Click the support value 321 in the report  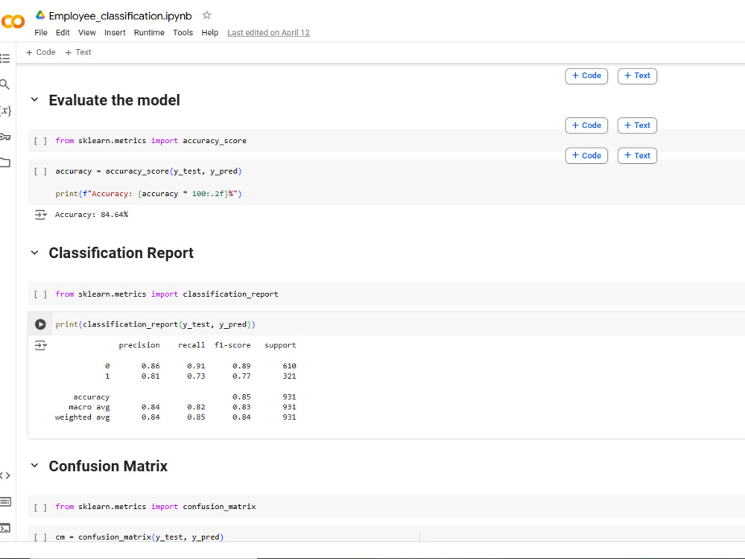coord(289,376)
